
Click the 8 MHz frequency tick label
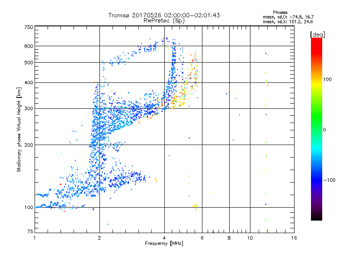[x=229, y=238]
